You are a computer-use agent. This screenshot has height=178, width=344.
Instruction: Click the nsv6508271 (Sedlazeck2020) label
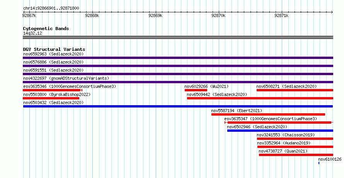[286, 86]
